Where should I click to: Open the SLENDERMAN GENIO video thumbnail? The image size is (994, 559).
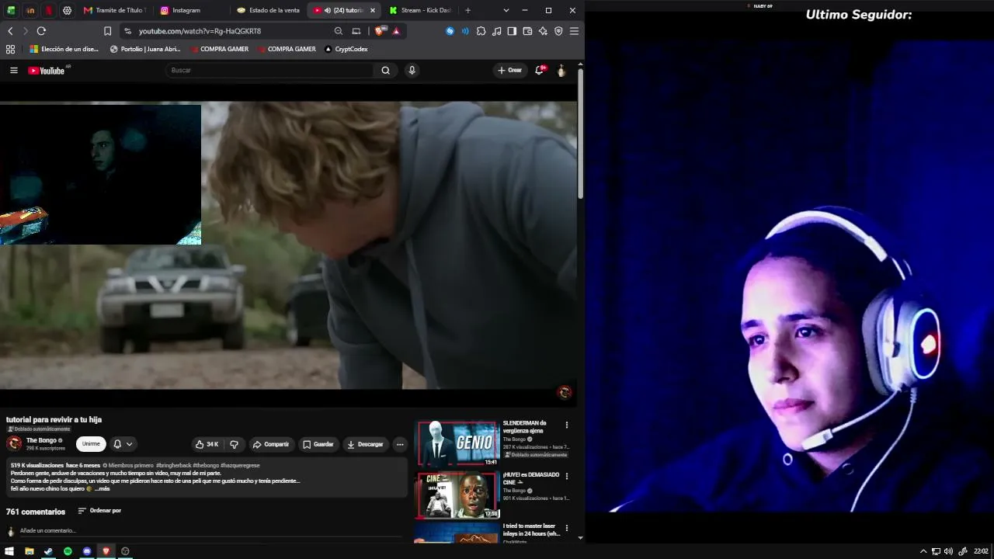(x=458, y=443)
